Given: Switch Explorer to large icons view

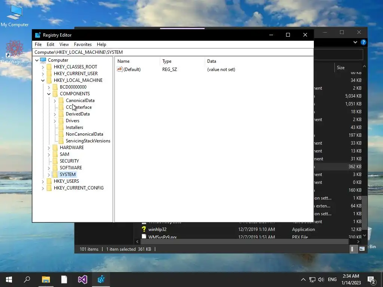Looking at the screenshot, I should tap(362, 249).
